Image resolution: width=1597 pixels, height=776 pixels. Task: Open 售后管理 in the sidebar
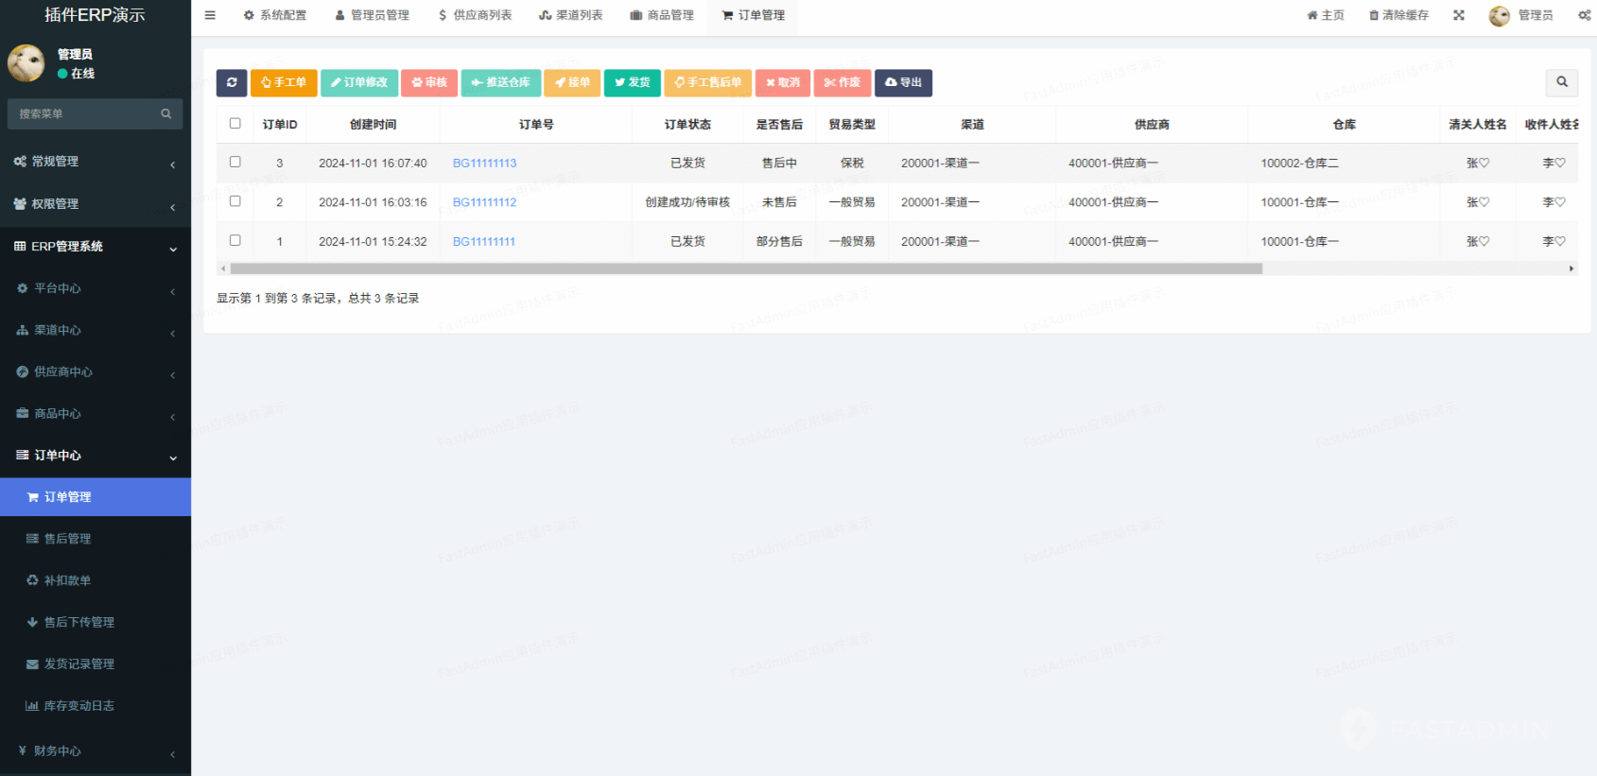pos(68,539)
